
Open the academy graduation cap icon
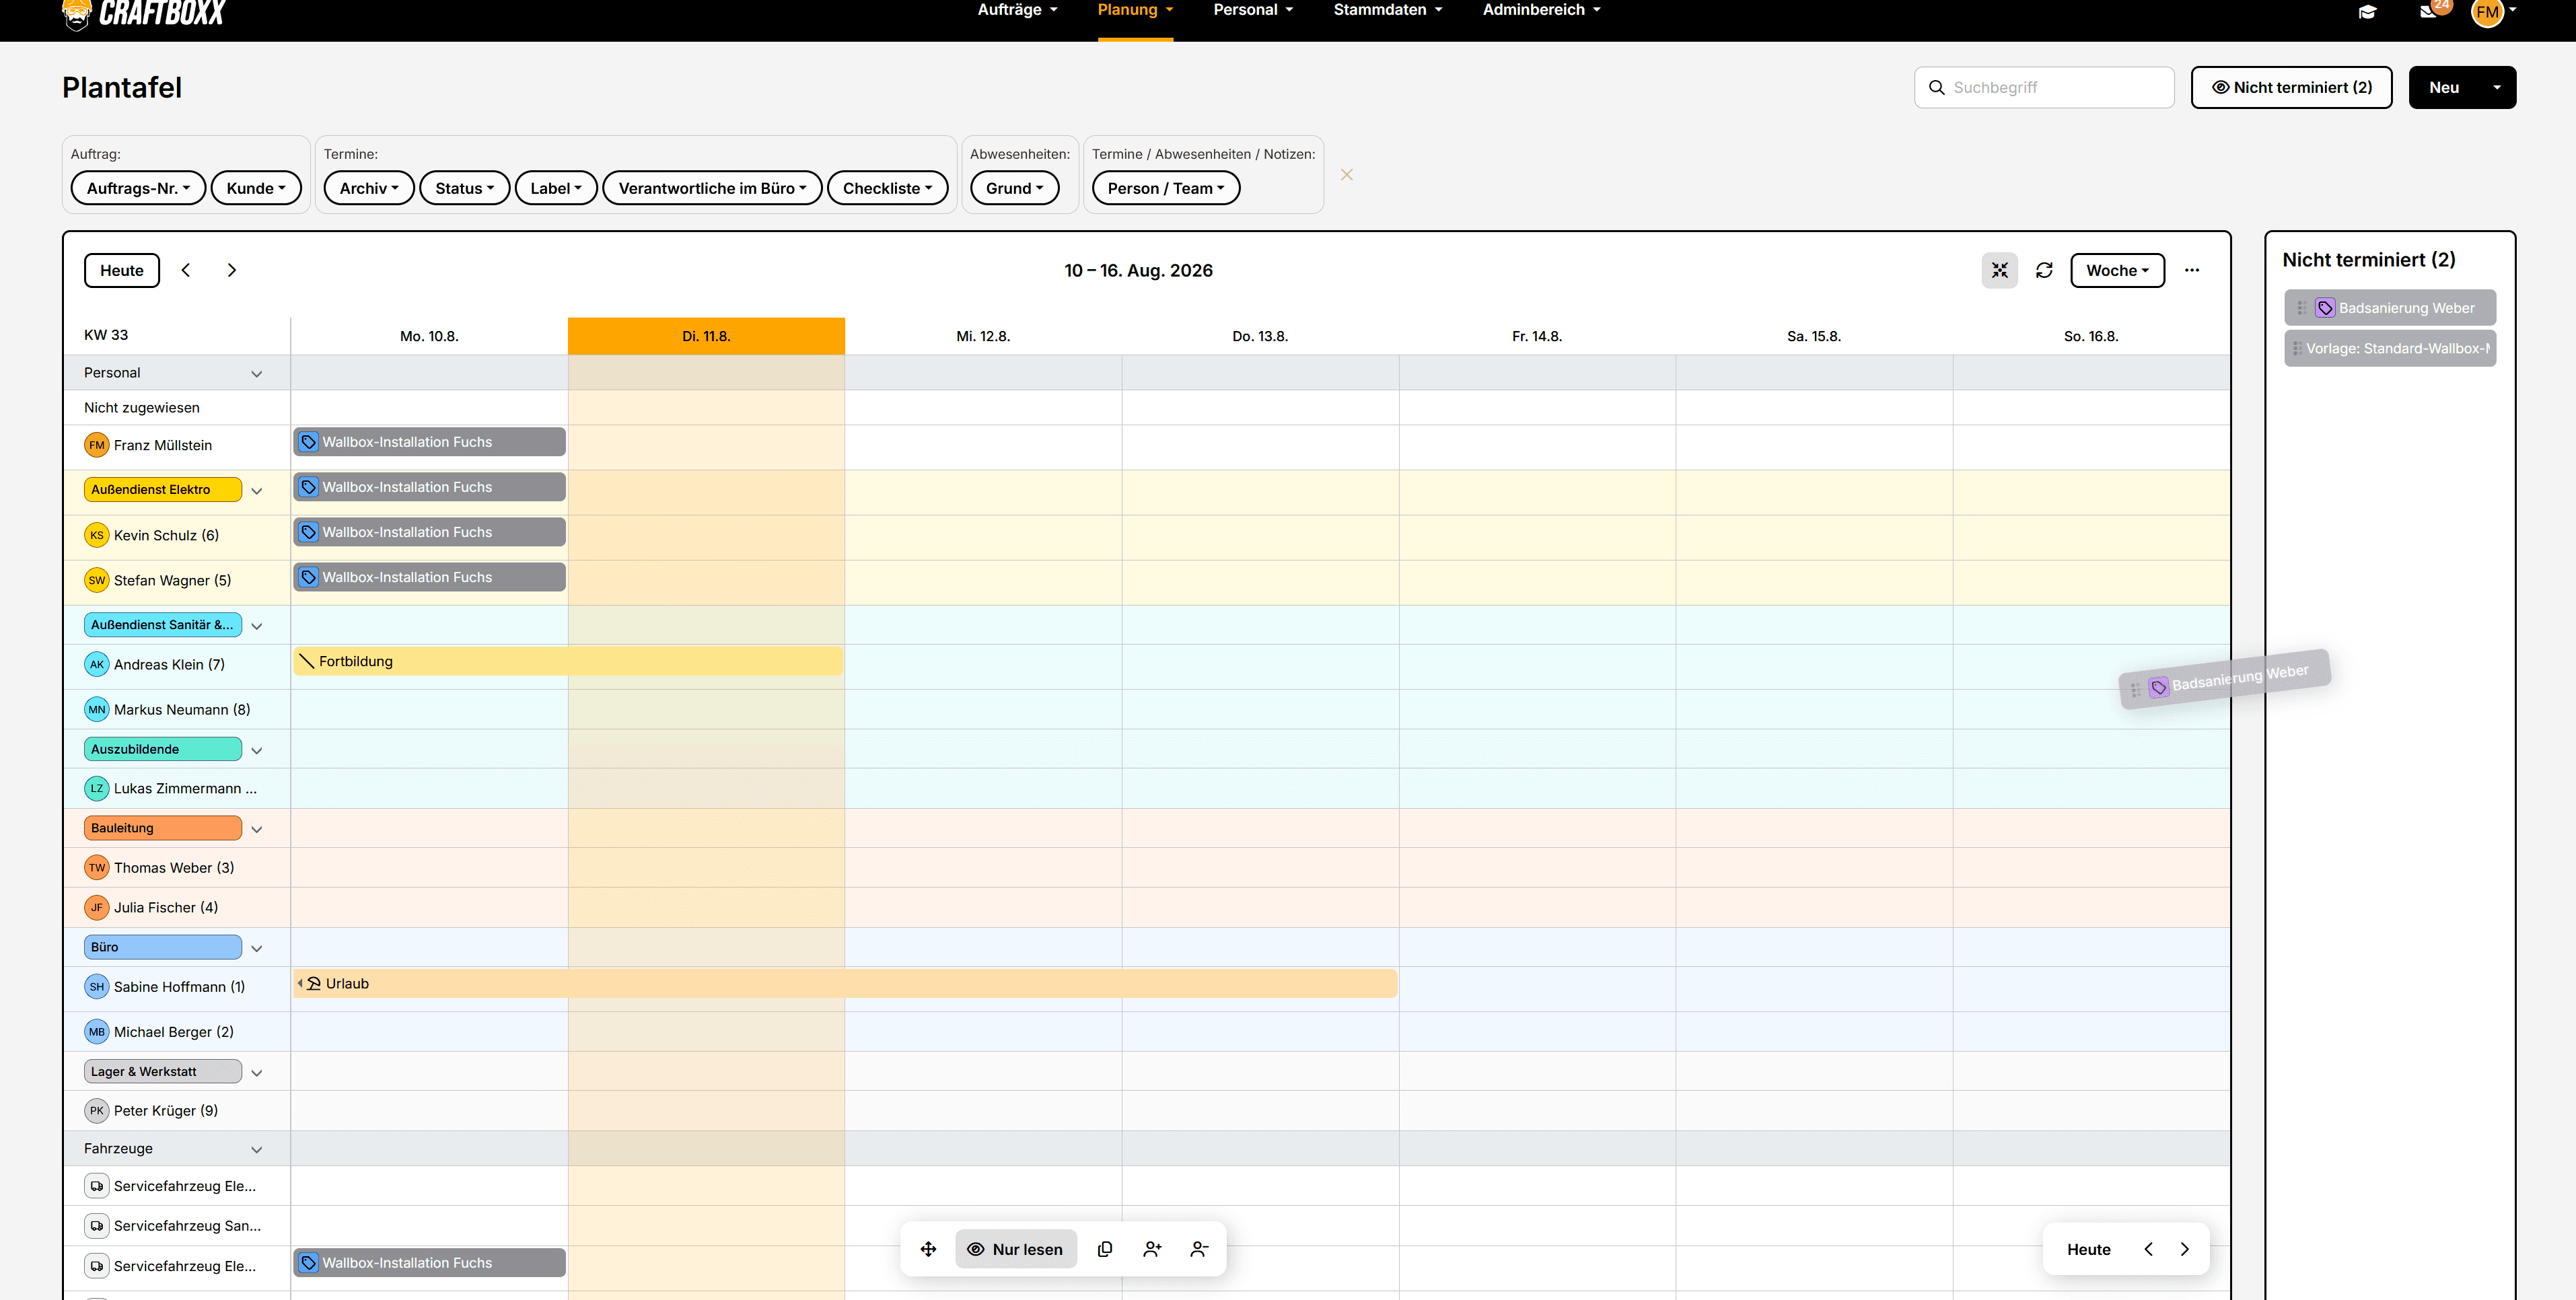click(x=2367, y=12)
